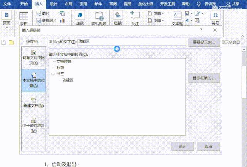This screenshot has width=247, height=167.
Task: Select 现有文件或网页 link target option
Action: tap(34, 58)
